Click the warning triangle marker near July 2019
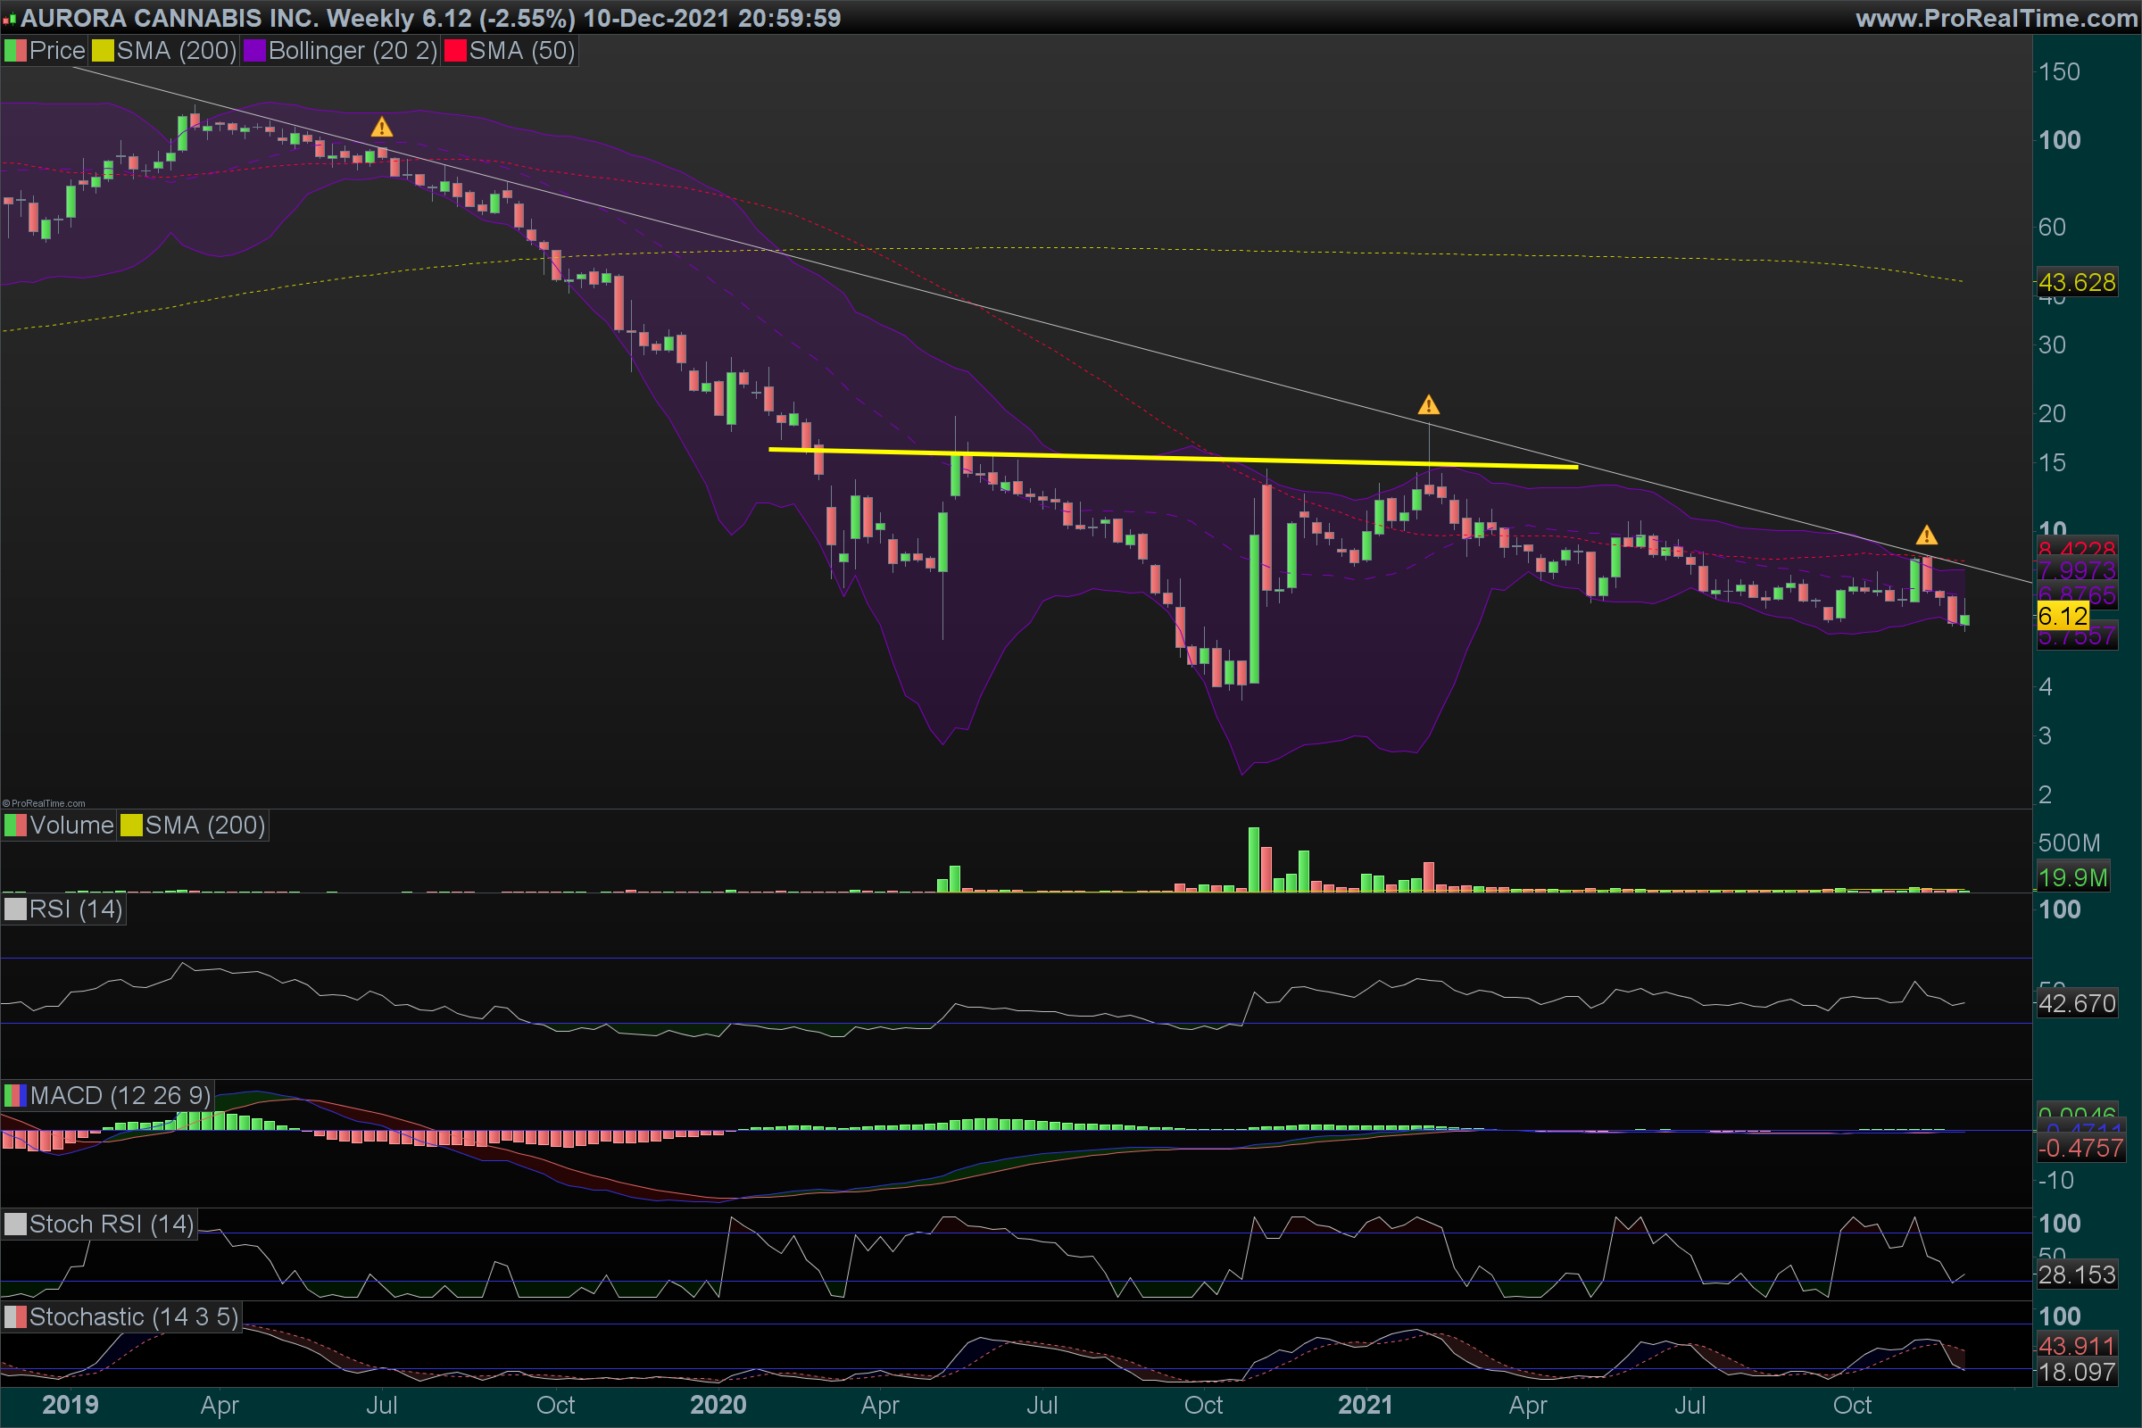Viewport: 2142px width, 1428px height. (382, 128)
